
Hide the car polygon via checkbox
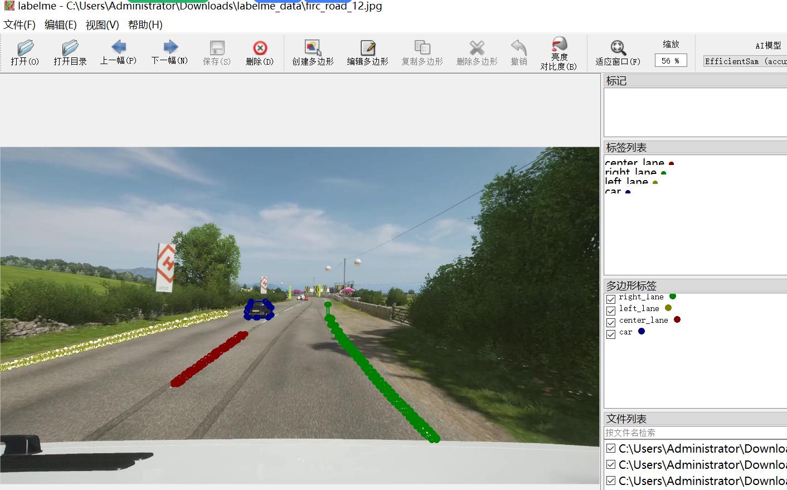pos(611,334)
